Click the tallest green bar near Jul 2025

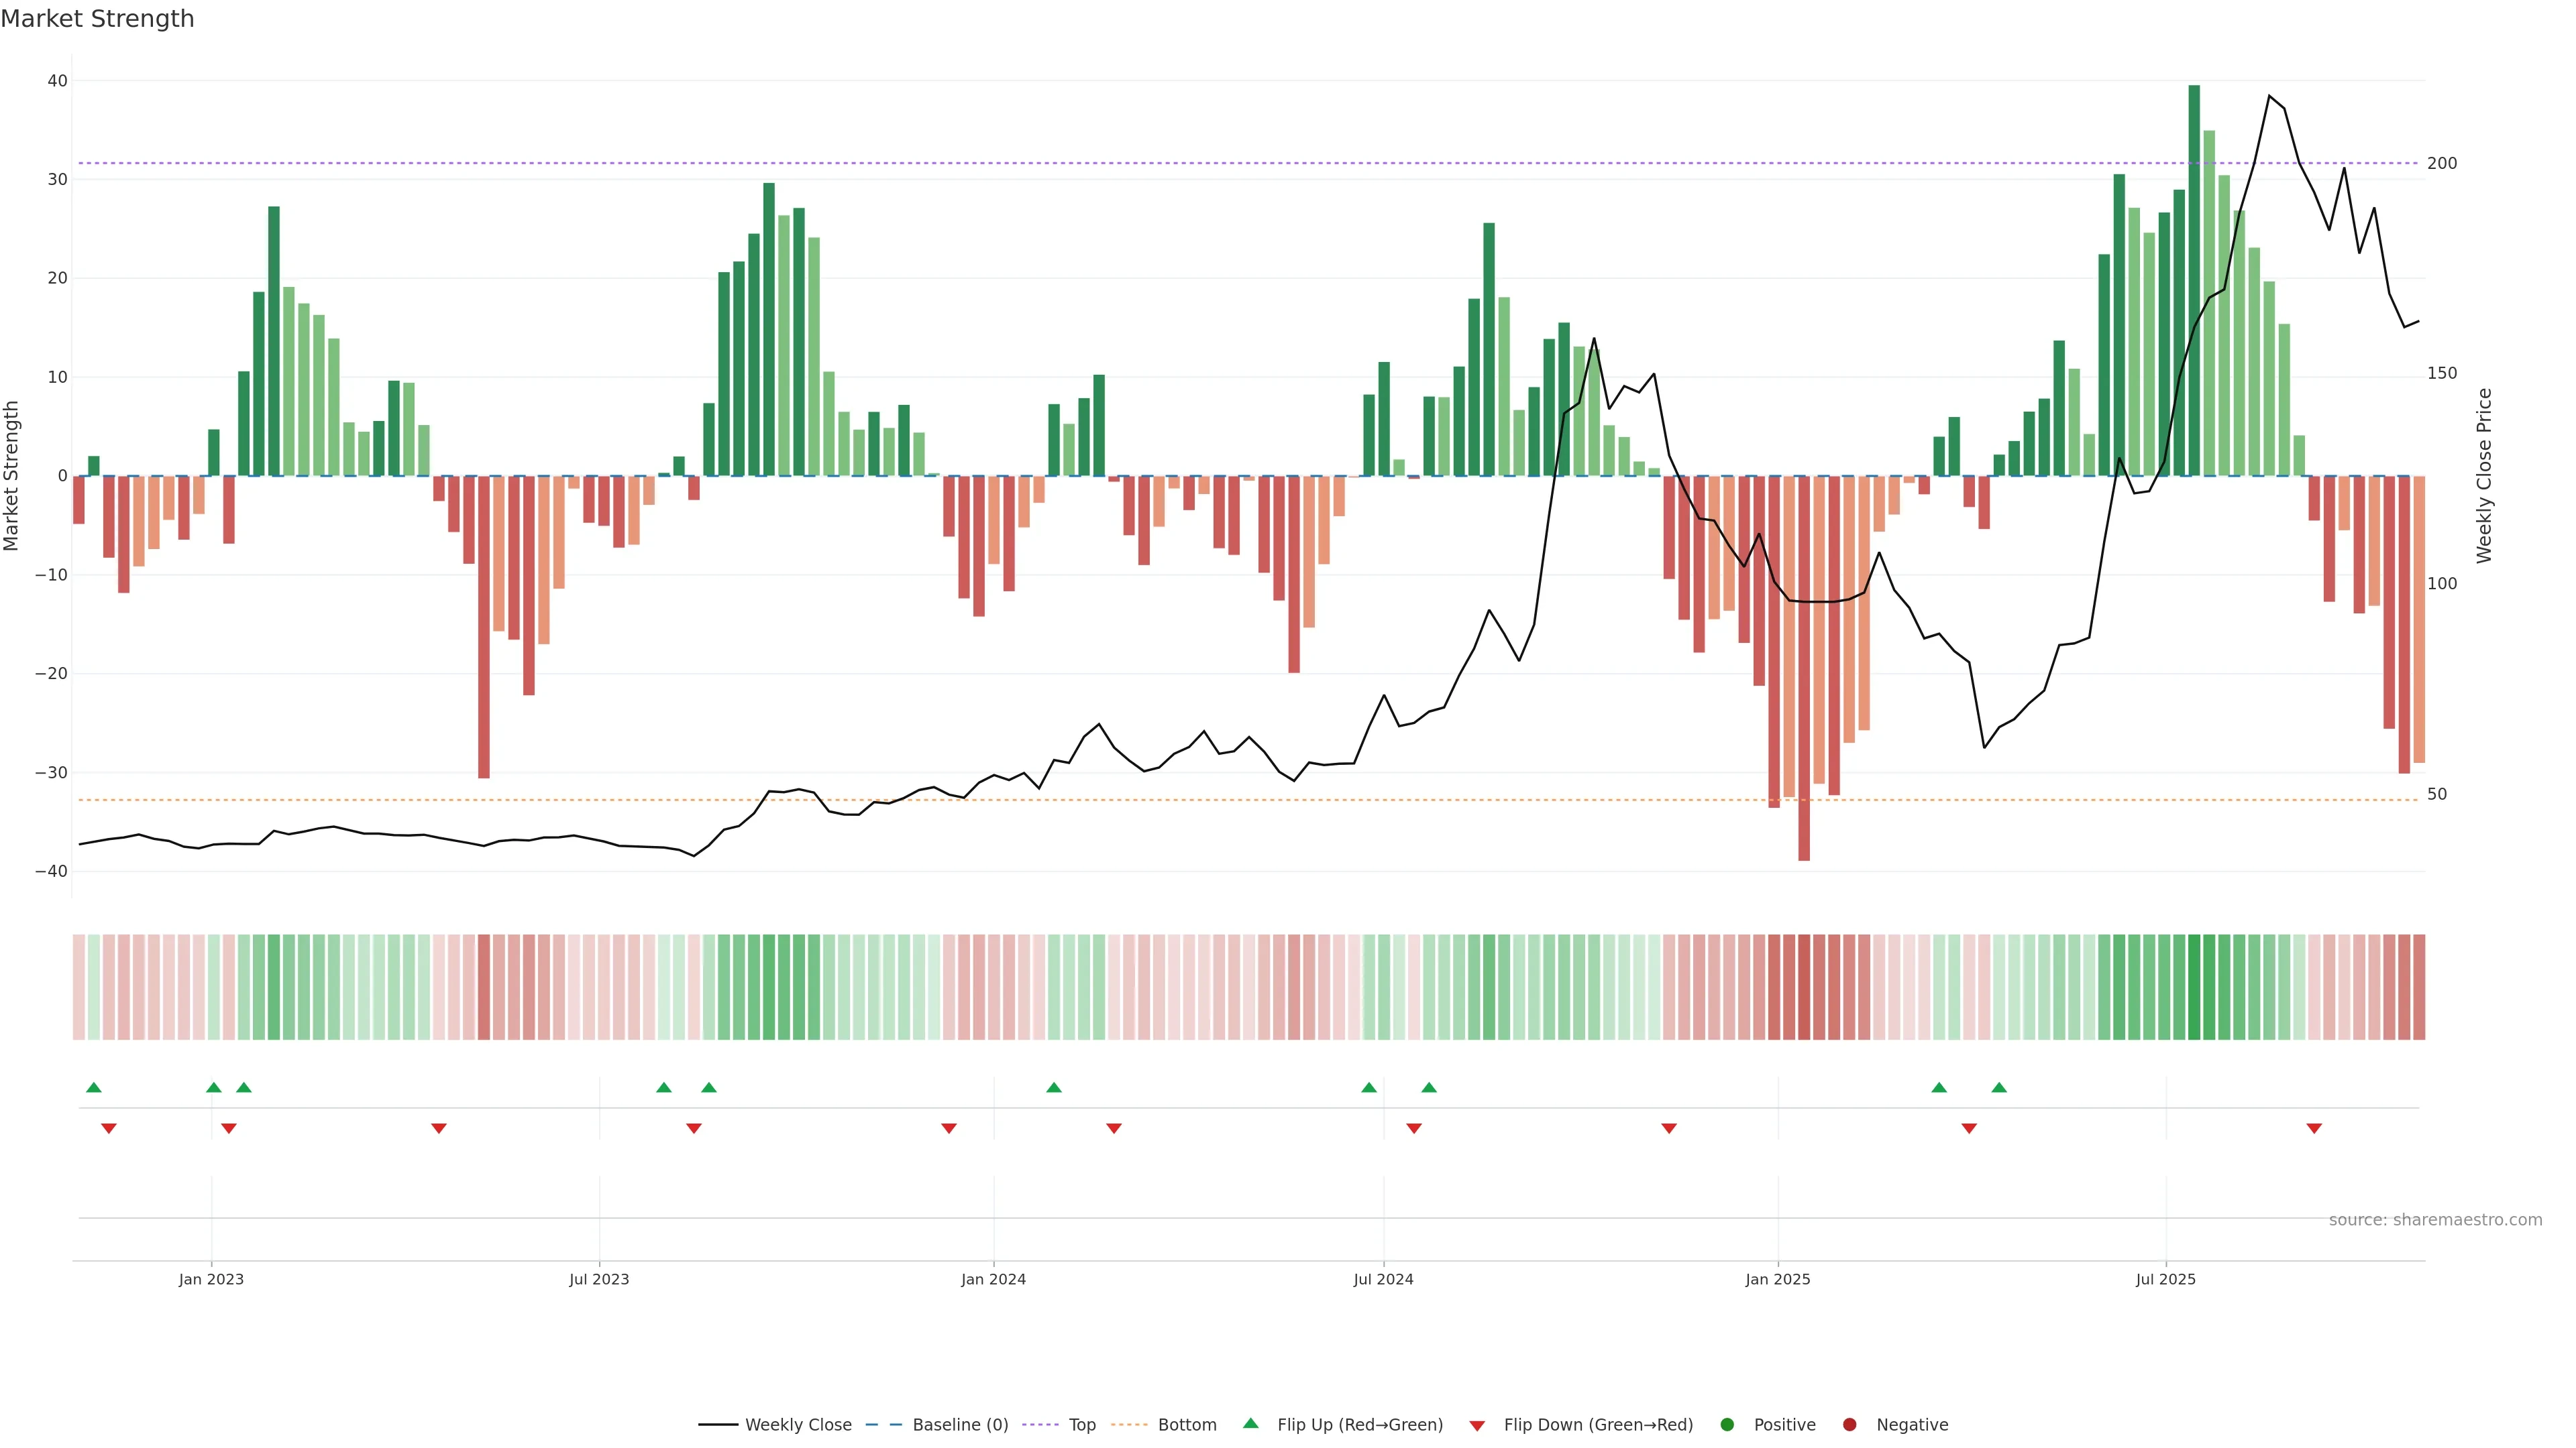click(2194, 280)
